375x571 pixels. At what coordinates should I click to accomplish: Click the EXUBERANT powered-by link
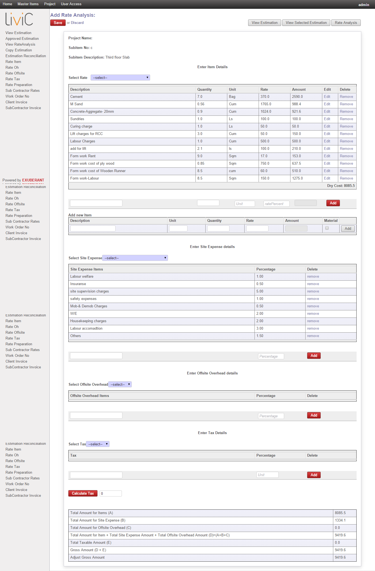point(33,180)
